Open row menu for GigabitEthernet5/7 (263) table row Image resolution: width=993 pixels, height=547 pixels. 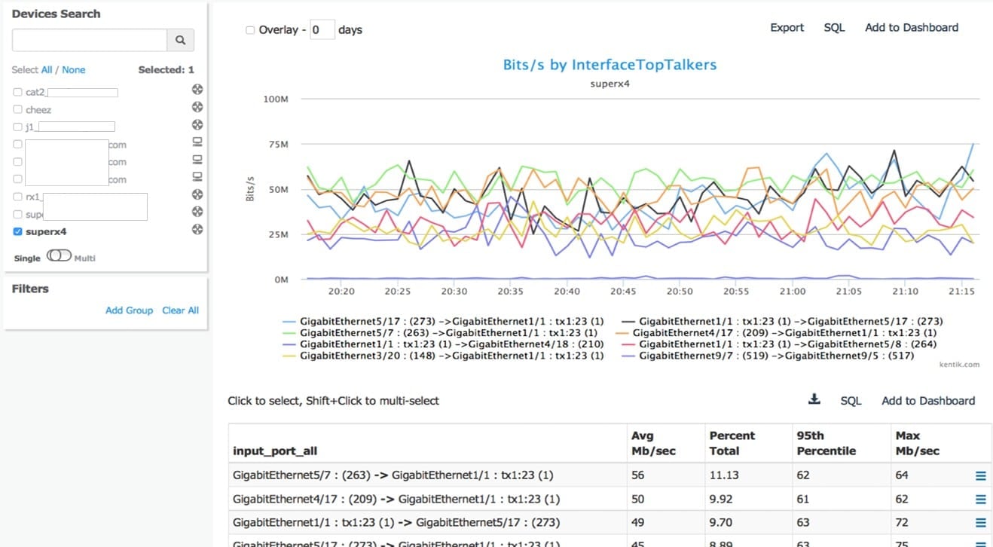pos(980,475)
